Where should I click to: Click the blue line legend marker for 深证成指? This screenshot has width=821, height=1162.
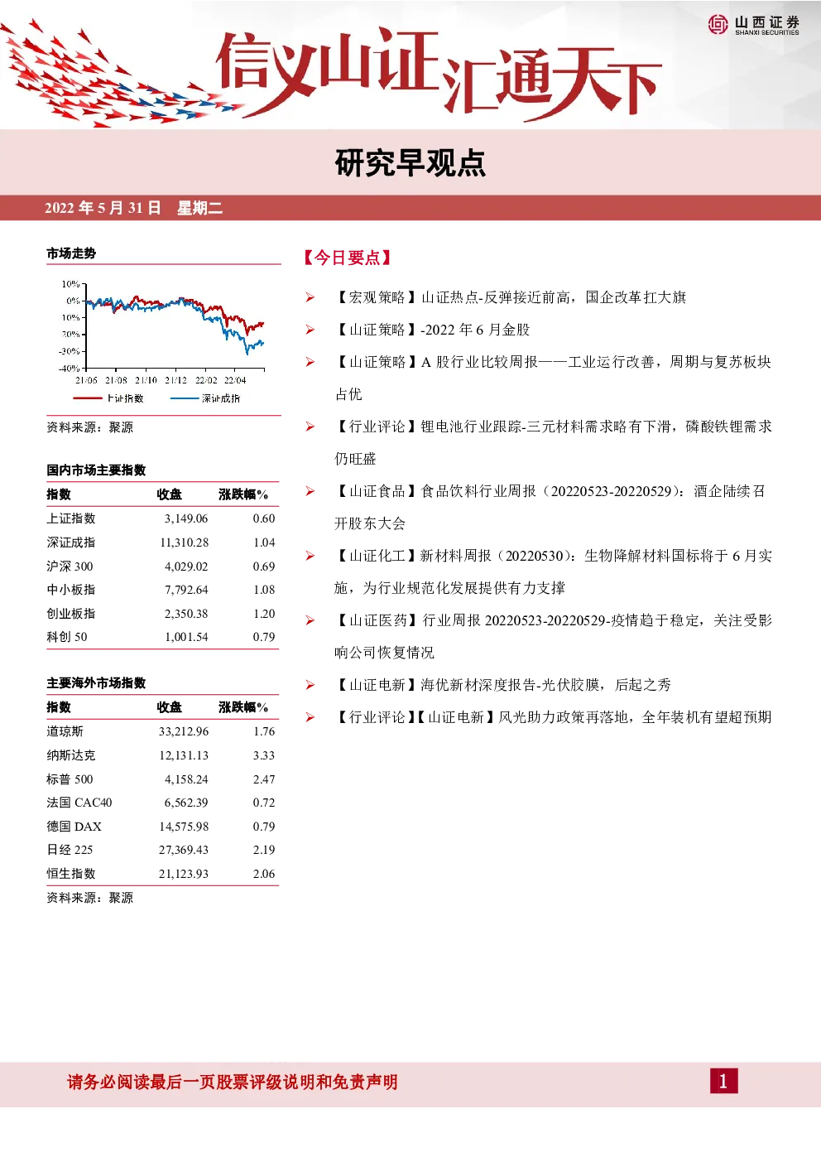point(184,398)
